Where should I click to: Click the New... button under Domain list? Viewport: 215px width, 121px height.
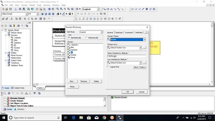point(72,81)
